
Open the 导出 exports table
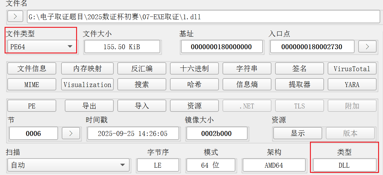pos(89,106)
